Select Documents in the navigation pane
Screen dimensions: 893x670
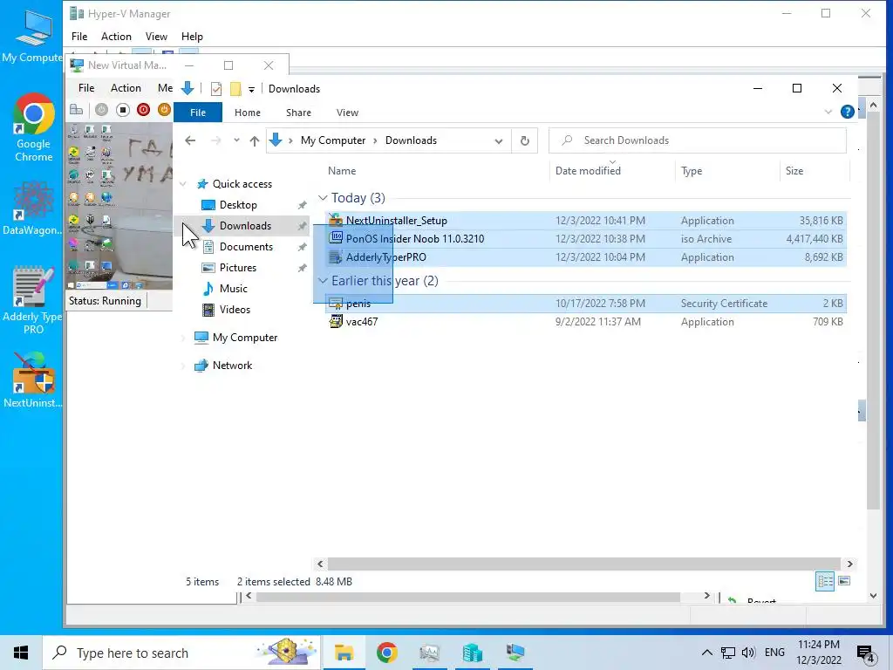tap(246, 247)
